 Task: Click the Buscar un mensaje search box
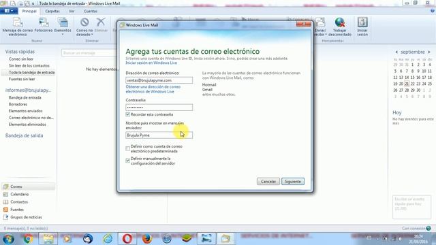(x=89, y=53)
